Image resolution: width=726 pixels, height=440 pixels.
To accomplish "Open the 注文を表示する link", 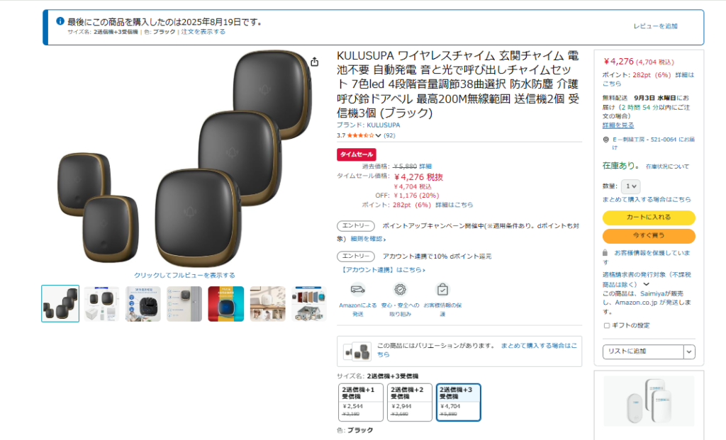I will [x=203, y=32].
